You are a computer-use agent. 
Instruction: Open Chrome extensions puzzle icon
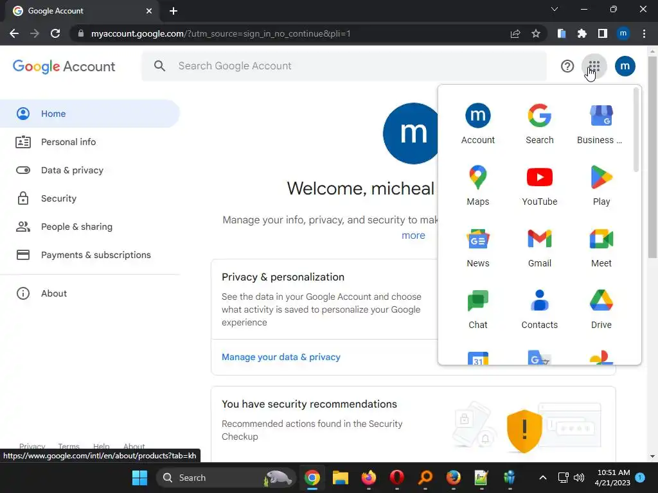582,33
